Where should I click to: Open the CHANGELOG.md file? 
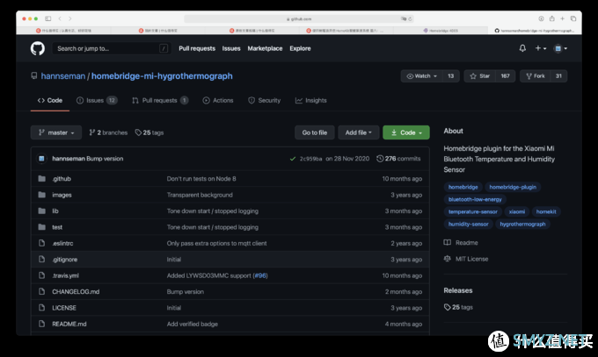coord(76,291)
